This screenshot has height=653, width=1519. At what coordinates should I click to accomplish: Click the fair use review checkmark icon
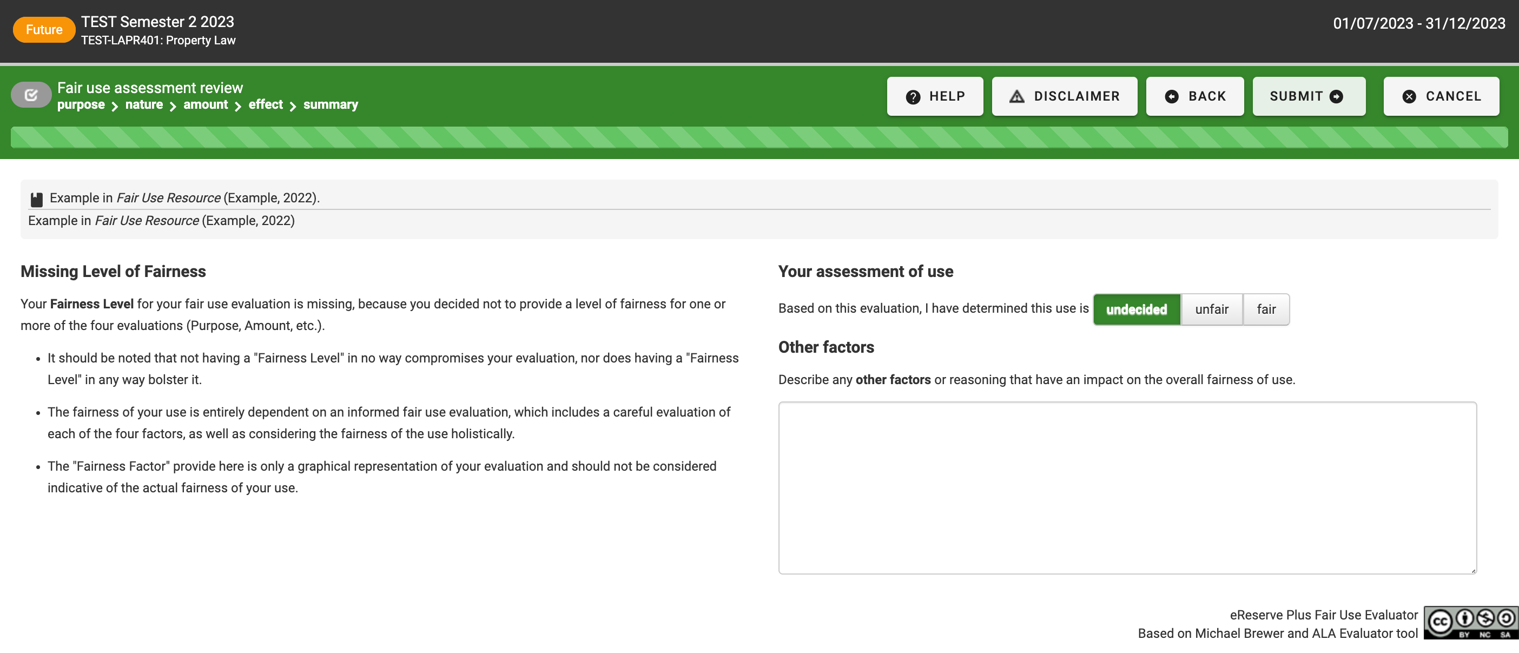click(31, 95)
